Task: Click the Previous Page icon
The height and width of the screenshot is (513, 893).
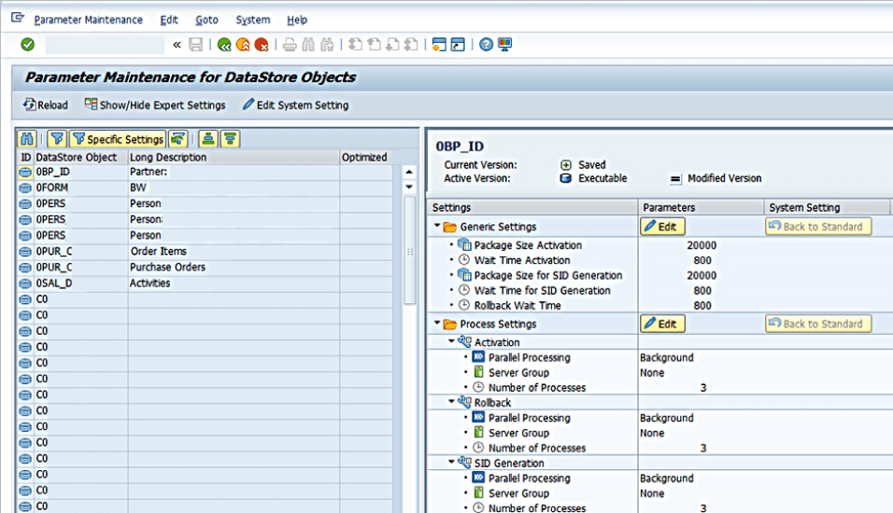Action: coord(375,45)
